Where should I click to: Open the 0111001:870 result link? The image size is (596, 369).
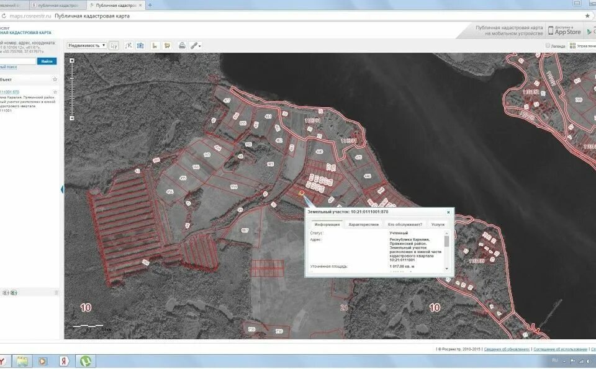click(x=9, y=92)
